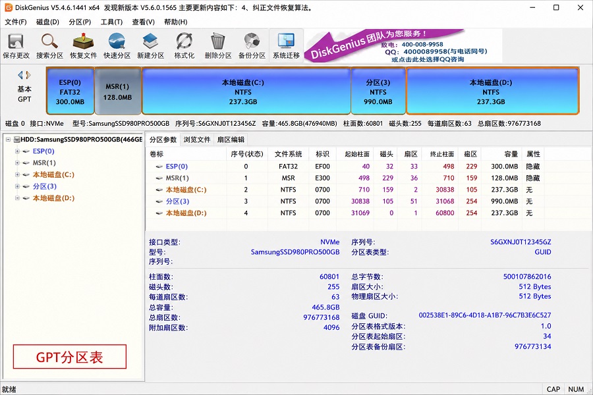
Task: Open the 查看(V) menu
Action: coord(144,22)
